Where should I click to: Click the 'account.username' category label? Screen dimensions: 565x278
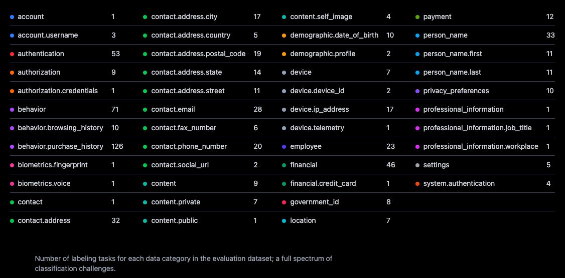48,35
